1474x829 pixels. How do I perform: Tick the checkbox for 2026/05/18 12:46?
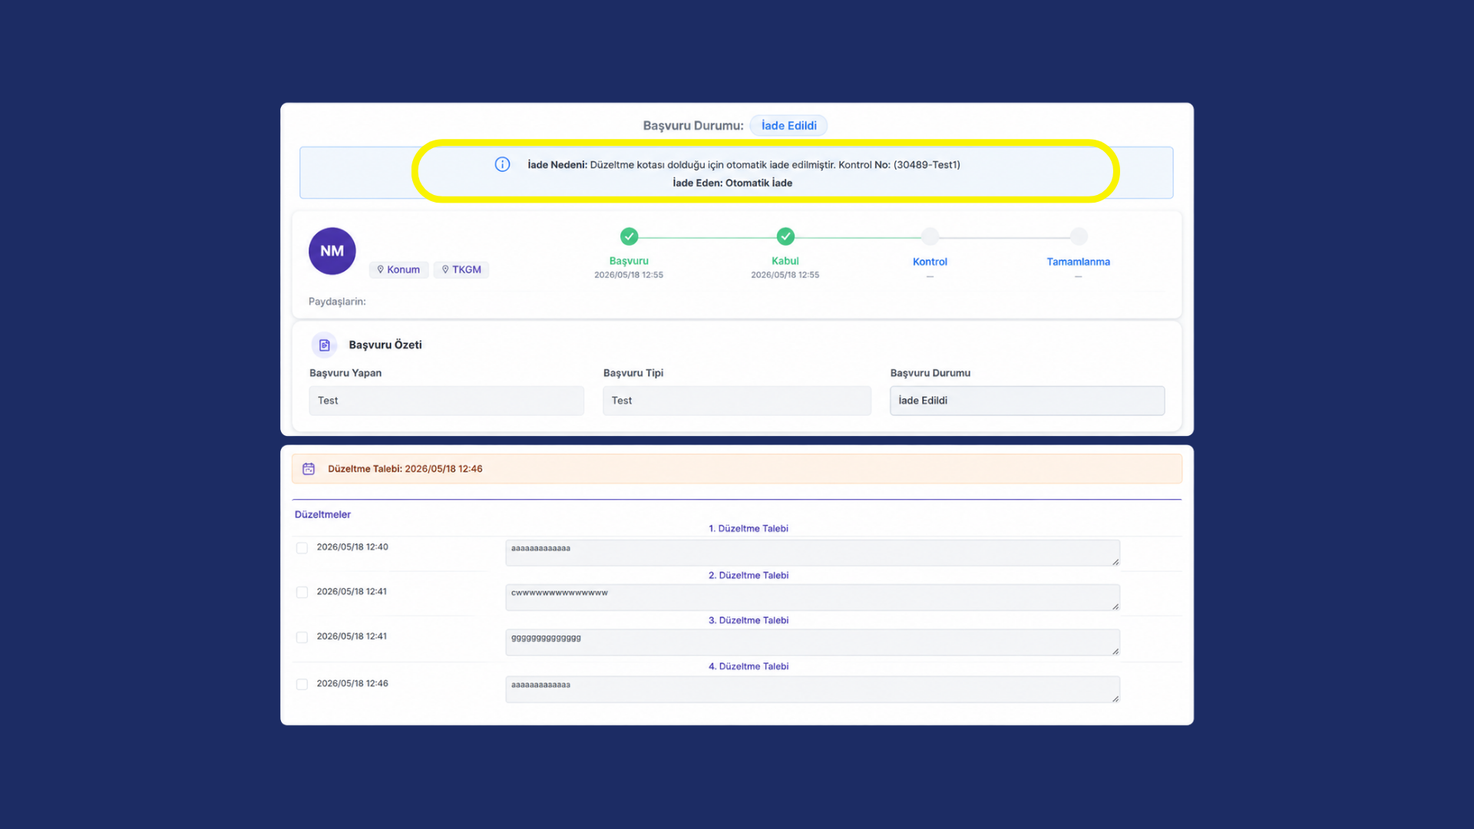coord(302,684)
